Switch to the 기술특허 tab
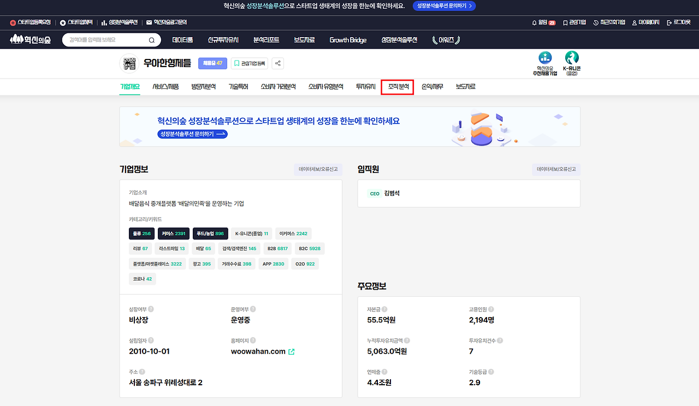The width and height of the screenshot is (699, 406). click(x=238, y=86)
